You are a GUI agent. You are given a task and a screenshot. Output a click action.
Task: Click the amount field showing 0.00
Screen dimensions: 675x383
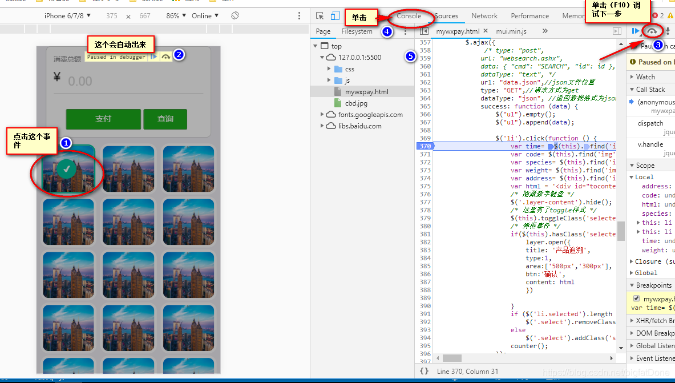pyautogui.click(x=128, y=81)
